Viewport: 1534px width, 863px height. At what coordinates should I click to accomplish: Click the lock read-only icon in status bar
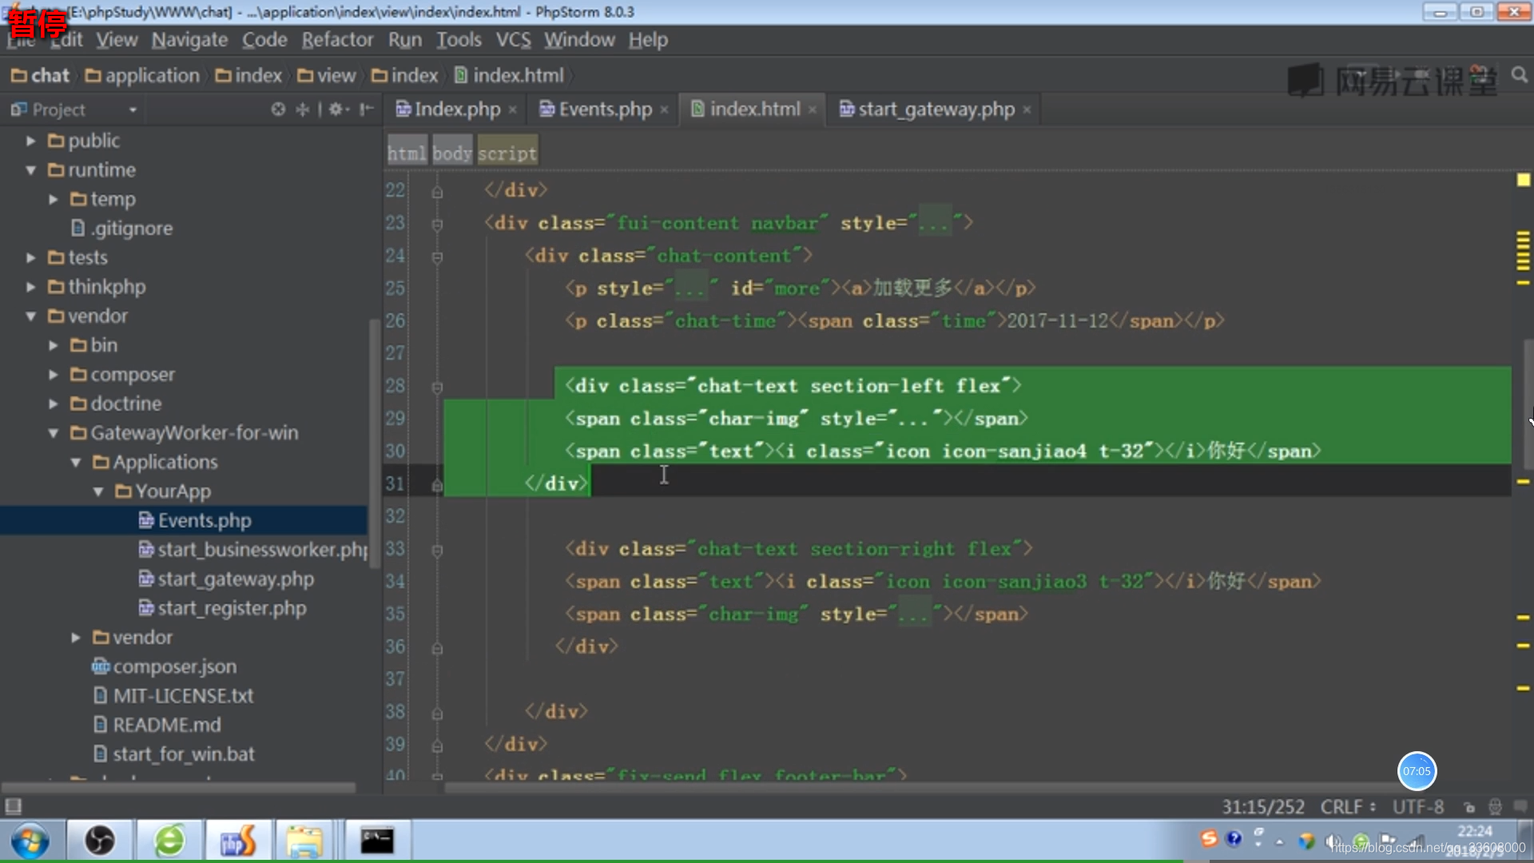click(x=1469, y=807)
